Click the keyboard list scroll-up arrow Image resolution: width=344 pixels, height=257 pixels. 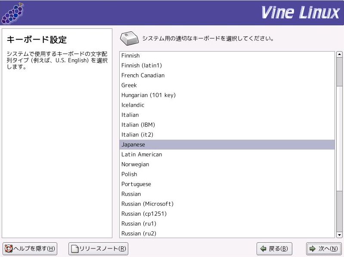tap(339, 54)
